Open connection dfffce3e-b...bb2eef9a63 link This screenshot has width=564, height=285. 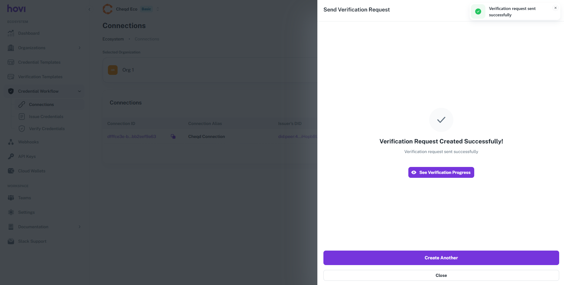click(x=131, y=136)
